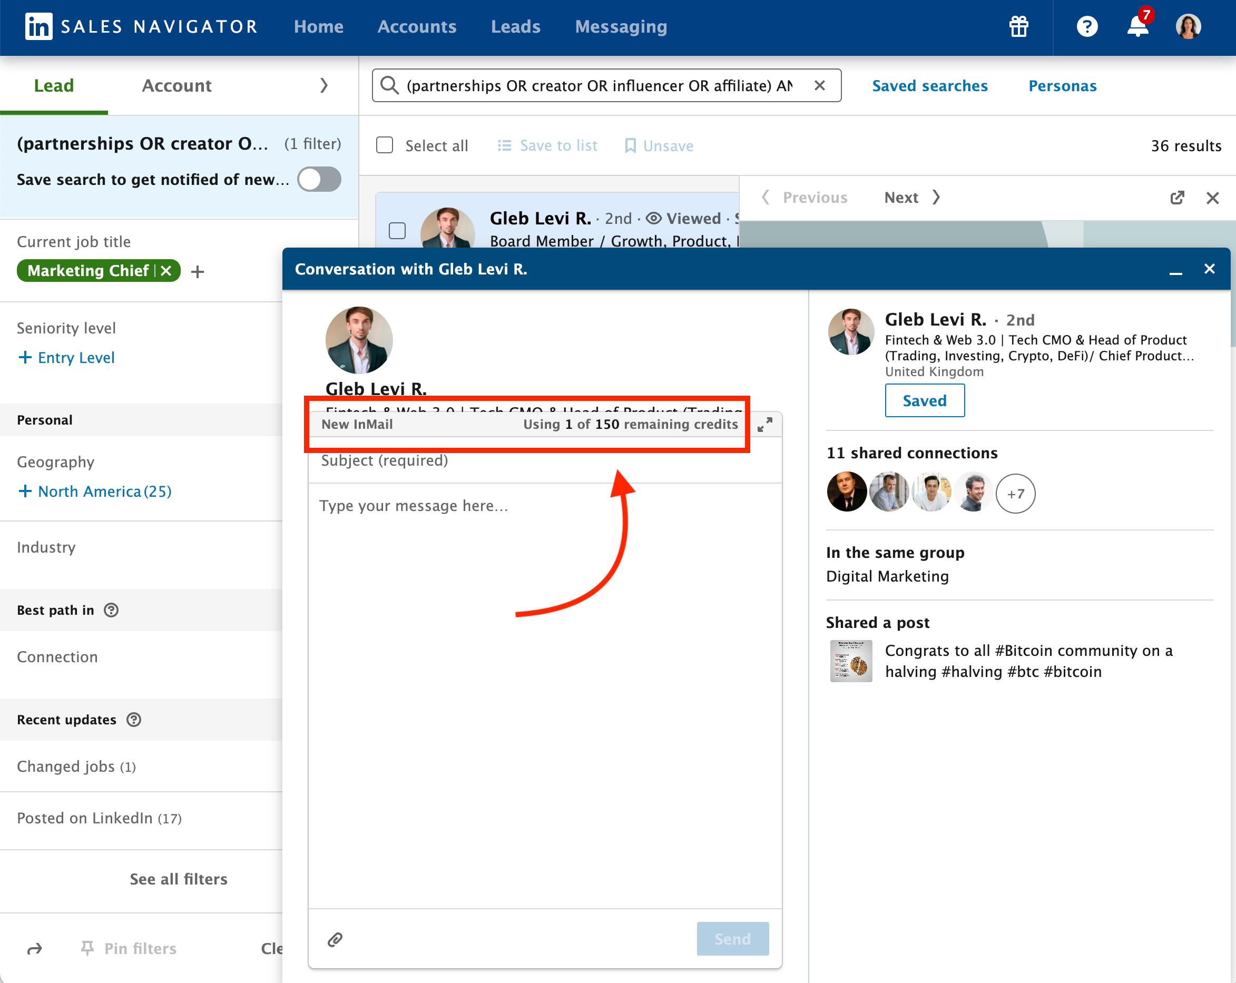Click the attachment paperclip icon
The width and height of the screenshot is (1236, 983).
point(336,939)
